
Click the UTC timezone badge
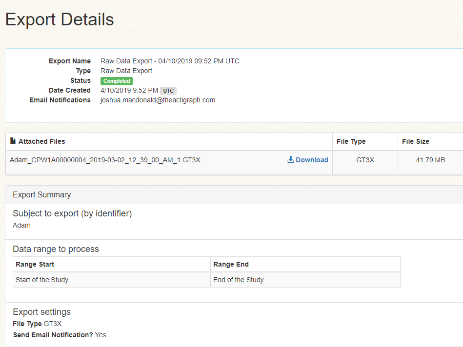[x=168, y=91]
